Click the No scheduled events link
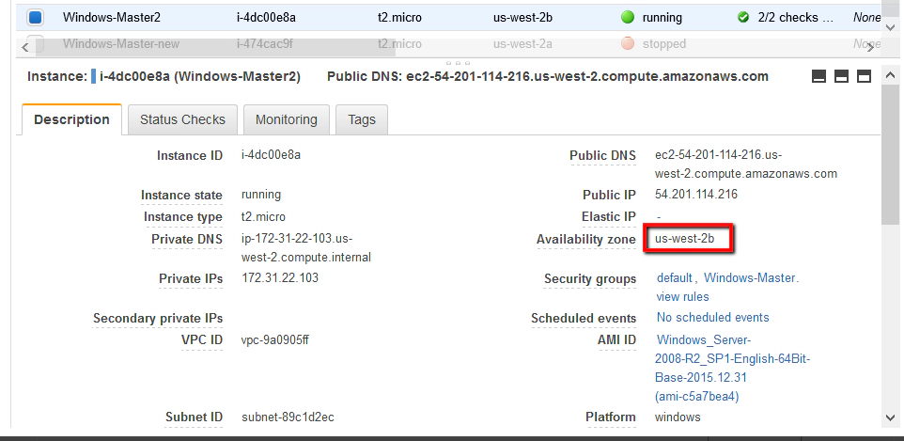Image resolution: width=904 pixels, height=441 pixels. click(712, 318)
